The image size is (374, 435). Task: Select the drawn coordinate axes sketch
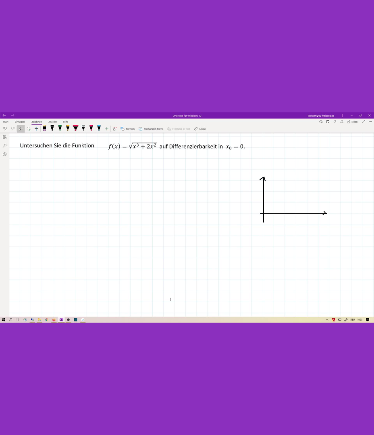coord(293,199)
